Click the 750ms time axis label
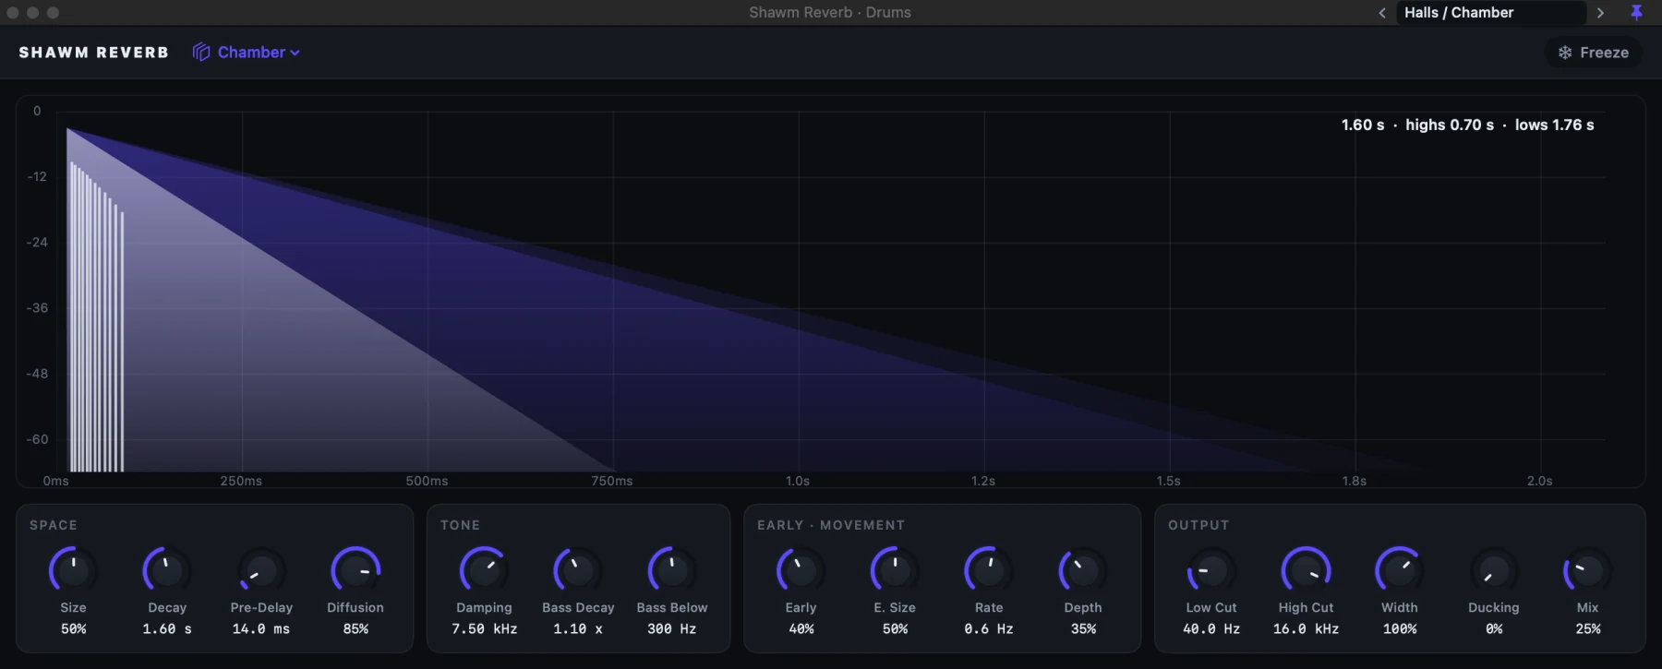The height and width of the screenshot is (669, 1662). [x=611, y=481]
